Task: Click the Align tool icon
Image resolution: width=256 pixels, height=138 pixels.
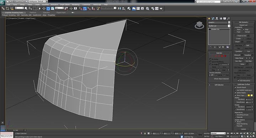Action: [x=124, y=8]
